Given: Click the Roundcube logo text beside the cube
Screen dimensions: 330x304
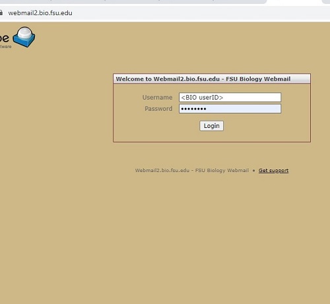Looking at the screenshot, I should click(5, 38).
